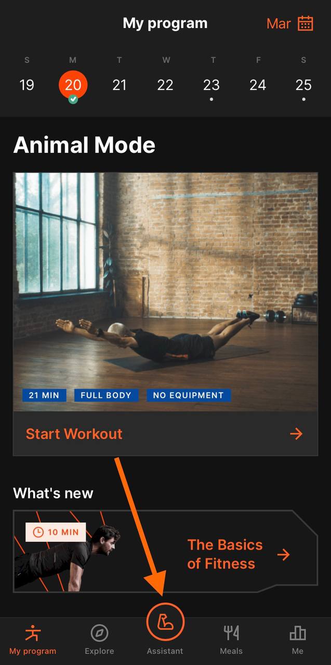Switch to the Explore tab label

click(x=99, y=651)
